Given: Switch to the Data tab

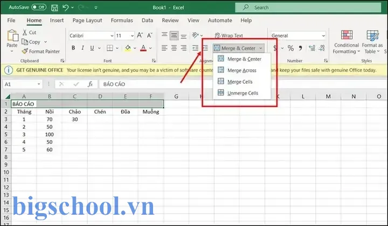Looking at the screenshot, I should pos(147,20).
